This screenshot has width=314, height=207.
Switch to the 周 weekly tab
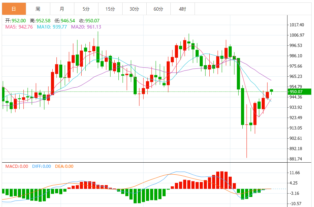tap(38, 9)
